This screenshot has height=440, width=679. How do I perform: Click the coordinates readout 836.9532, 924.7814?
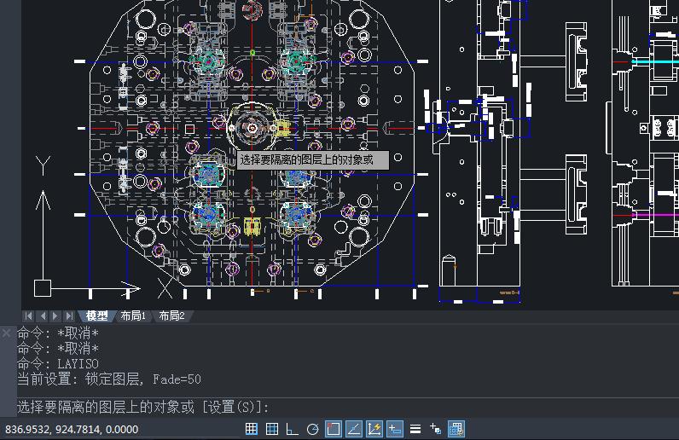(x=72, y=430)
